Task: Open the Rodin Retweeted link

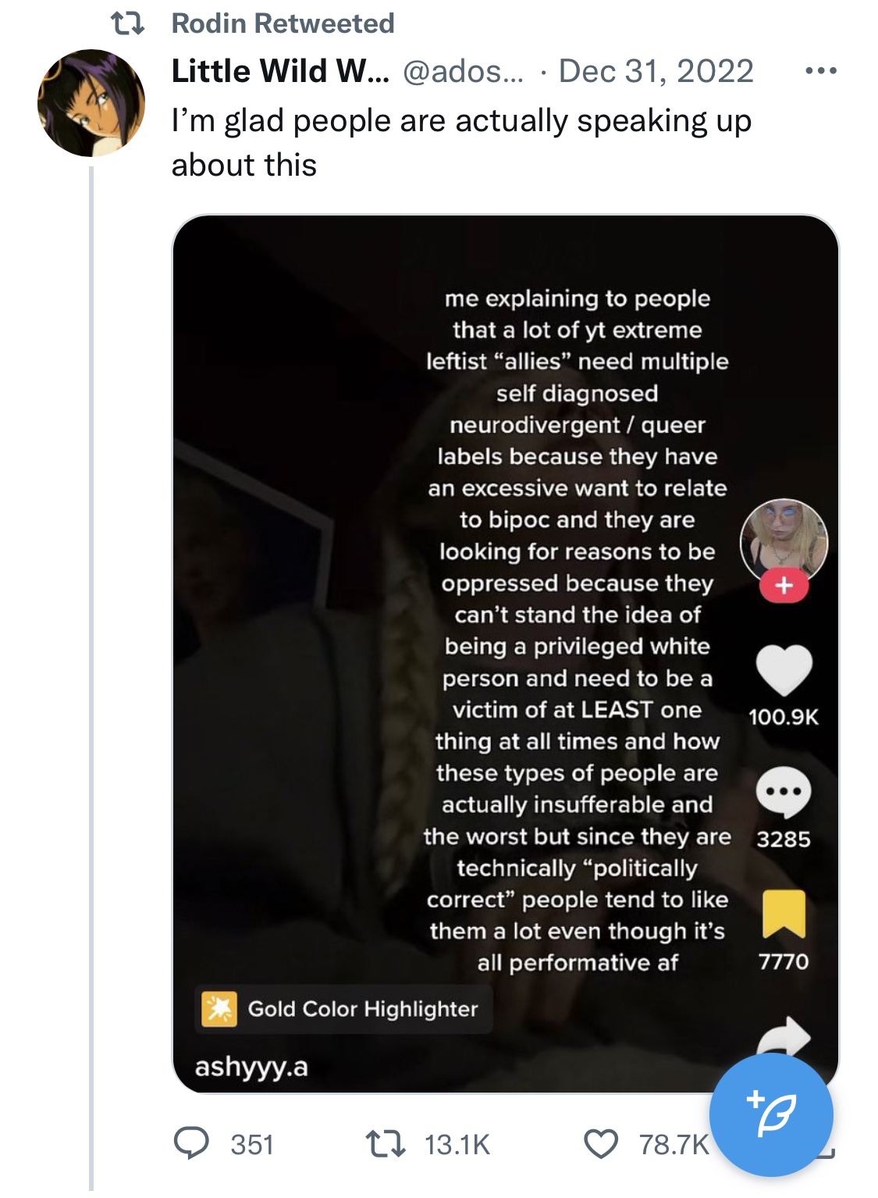Action: pos(283,24)
